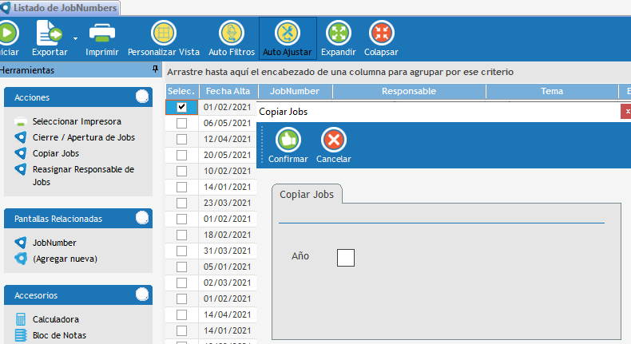Select the Copiar Jobs tab in dialog

[x=307, y=194]
